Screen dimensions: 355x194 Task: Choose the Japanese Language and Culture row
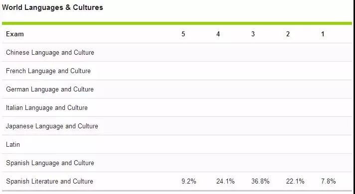point(177,126)
